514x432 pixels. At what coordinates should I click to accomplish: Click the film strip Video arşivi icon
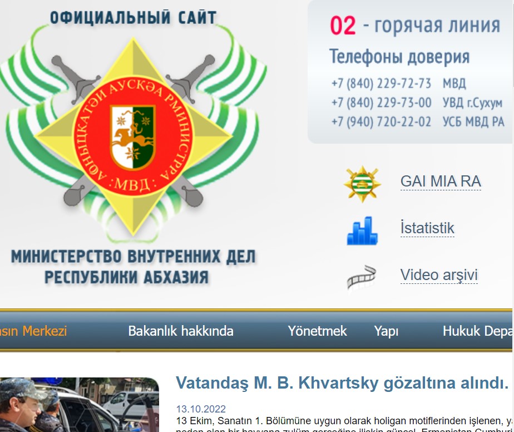point(362,277)
